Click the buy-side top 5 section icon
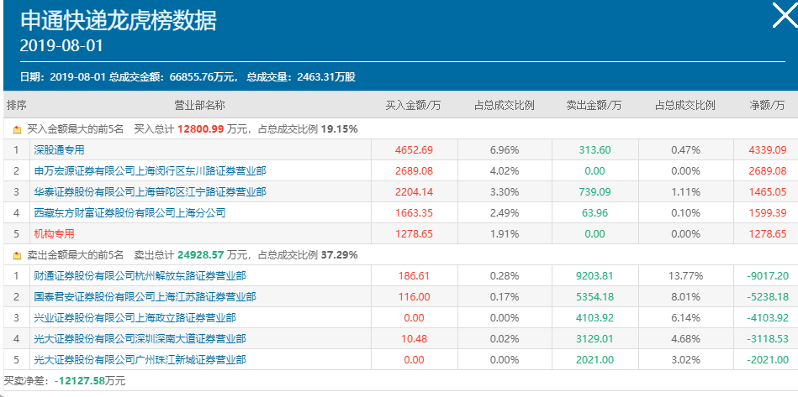The image size is (798, 397). tap(17, 130)
